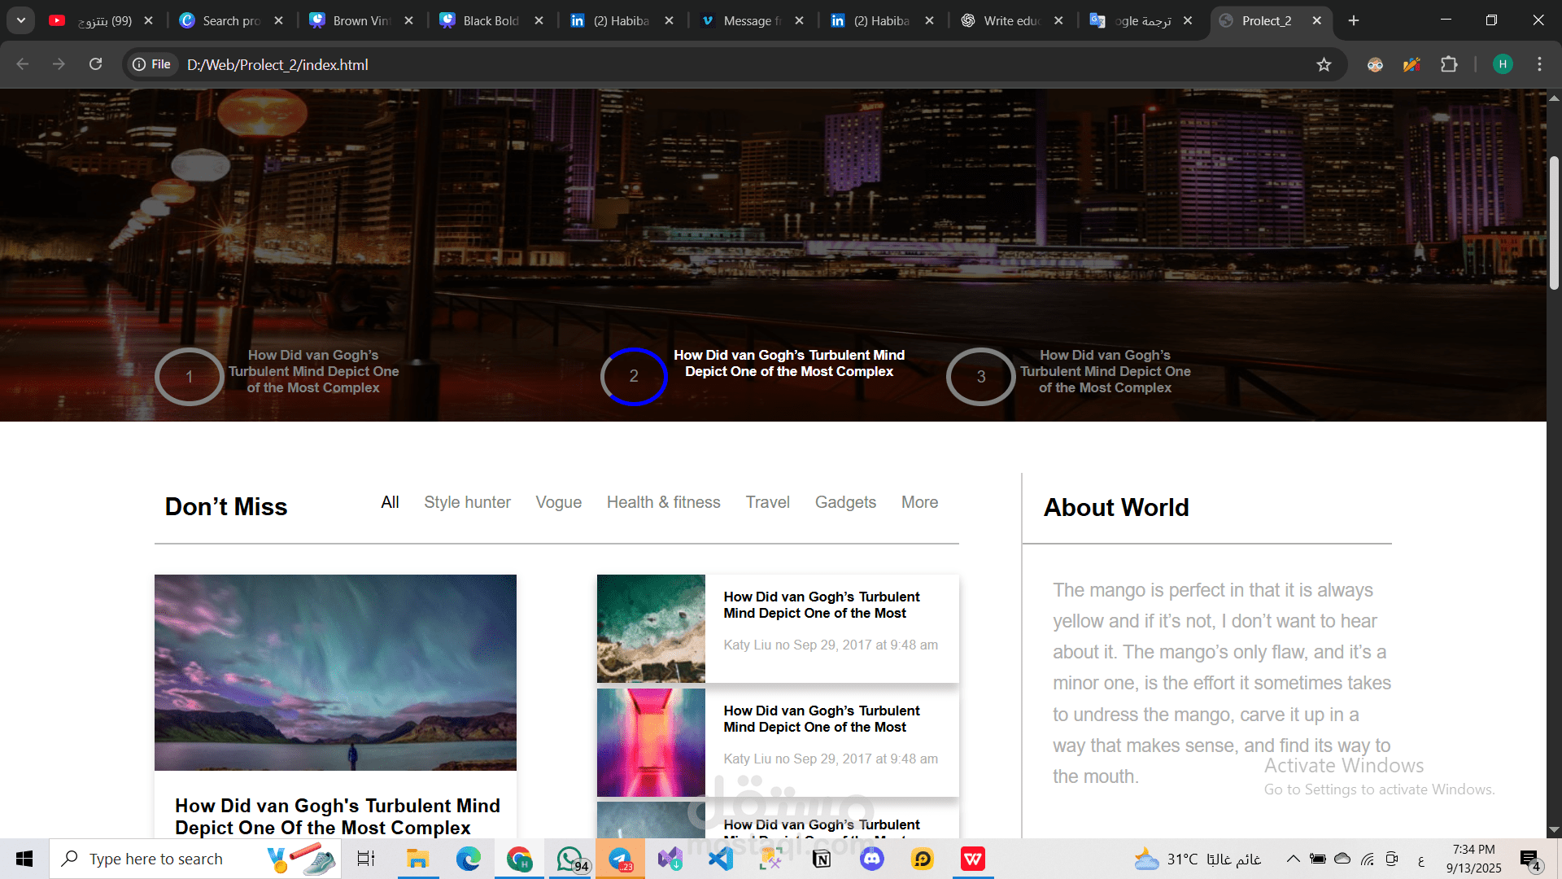Select the All filter
Viewport: 1562px width, 879px height.
(390, 502)
